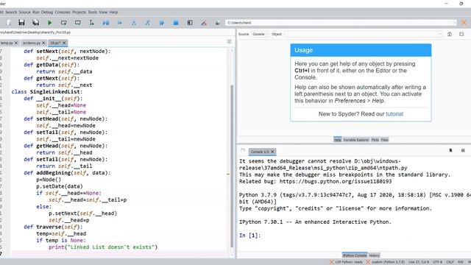This screenshot has width=471, height=265.
Task: Open the Search menu
Action: tap(11, 13)
